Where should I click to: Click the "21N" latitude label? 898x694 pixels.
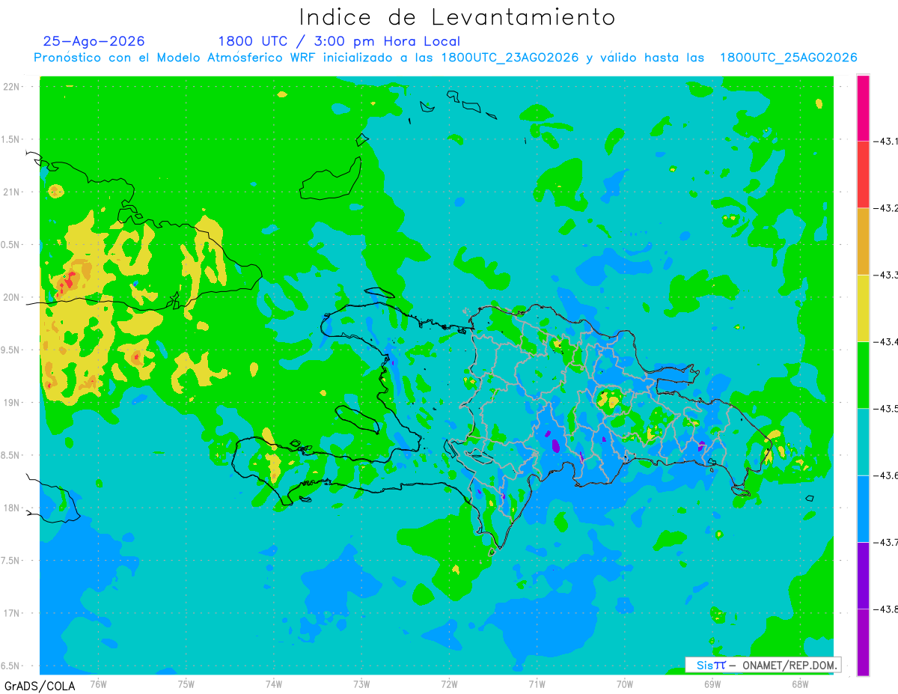(x=12, y=192)
